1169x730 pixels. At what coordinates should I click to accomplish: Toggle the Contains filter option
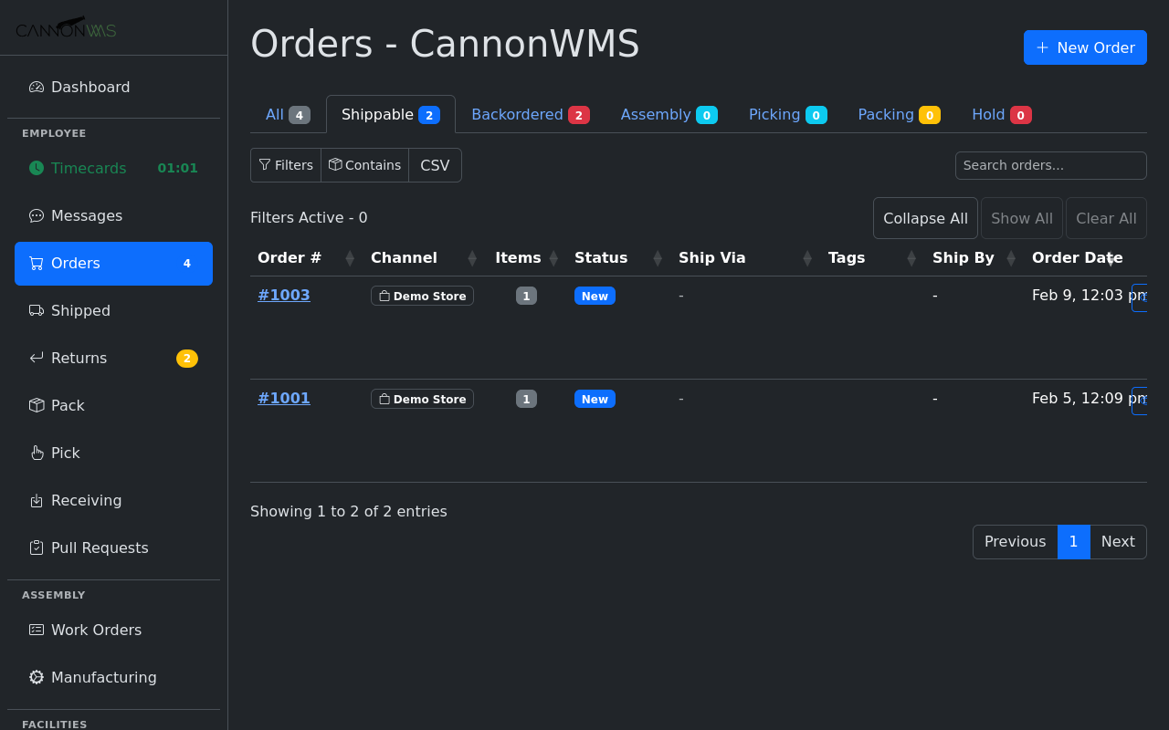click(364, 165)
